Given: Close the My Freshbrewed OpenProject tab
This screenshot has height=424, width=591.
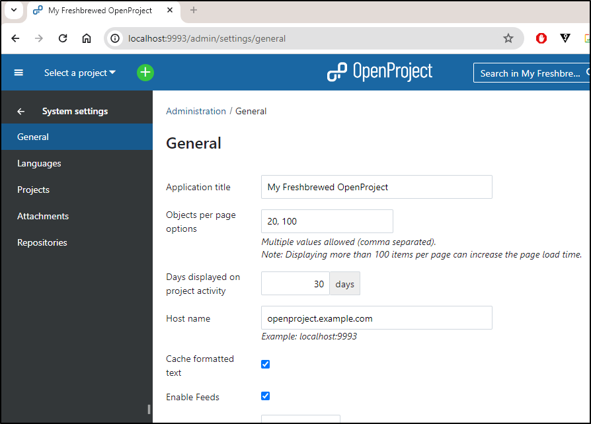Looking at the screenshot, I should point(170,10).
